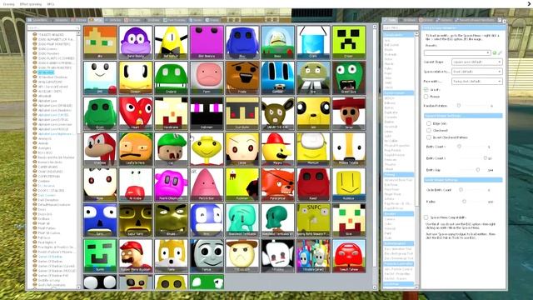Image resolution: width=533 pixels, height=300 pixels.
Task: Choose the Luigi green cap NPC
Action: pyautogui.click(x=171, y=149)
